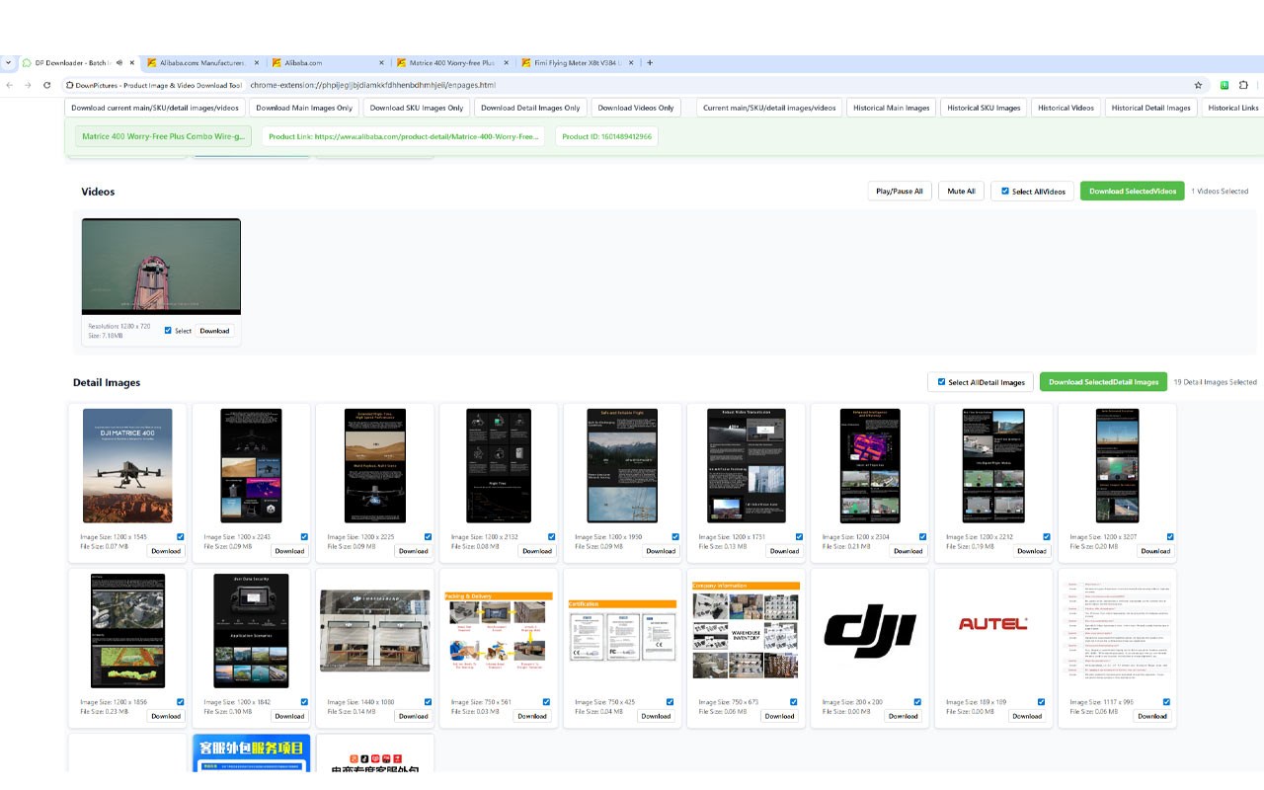Download the 1200 x 1545 image
Viewport: 1264px width, 790px height.
[x=166, y=551]
